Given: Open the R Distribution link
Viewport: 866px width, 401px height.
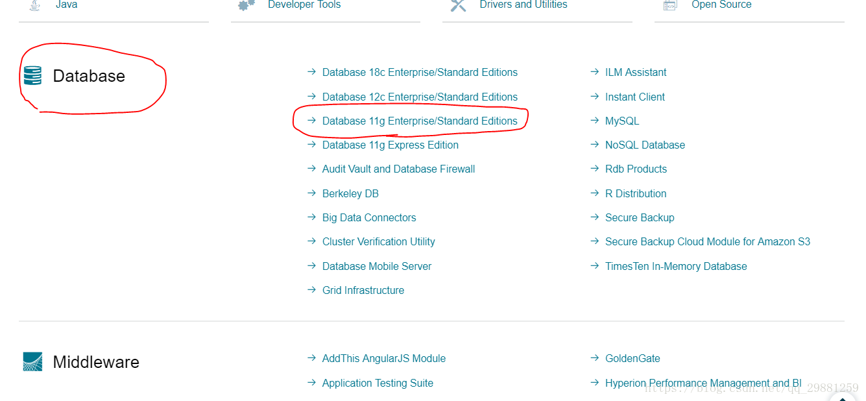Looking at the screenshot, I should (636, 193).
